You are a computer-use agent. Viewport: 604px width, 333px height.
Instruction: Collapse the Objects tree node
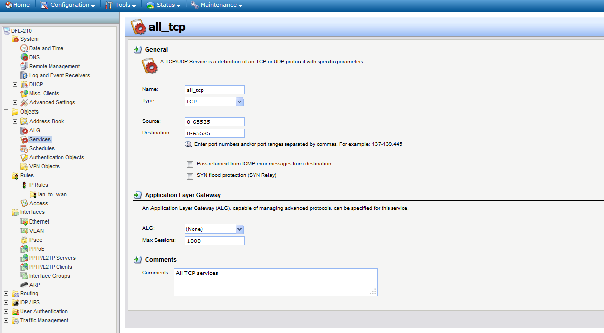pyautogui.click(x=6, y=112)
